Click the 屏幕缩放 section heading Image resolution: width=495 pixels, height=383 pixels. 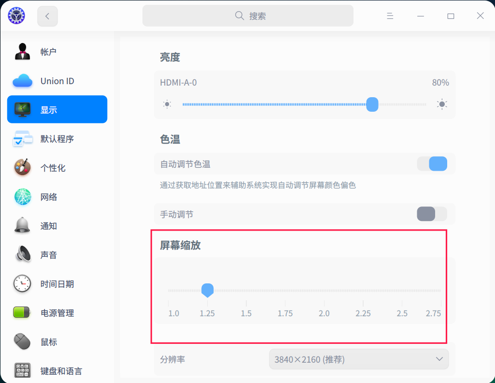180,245
